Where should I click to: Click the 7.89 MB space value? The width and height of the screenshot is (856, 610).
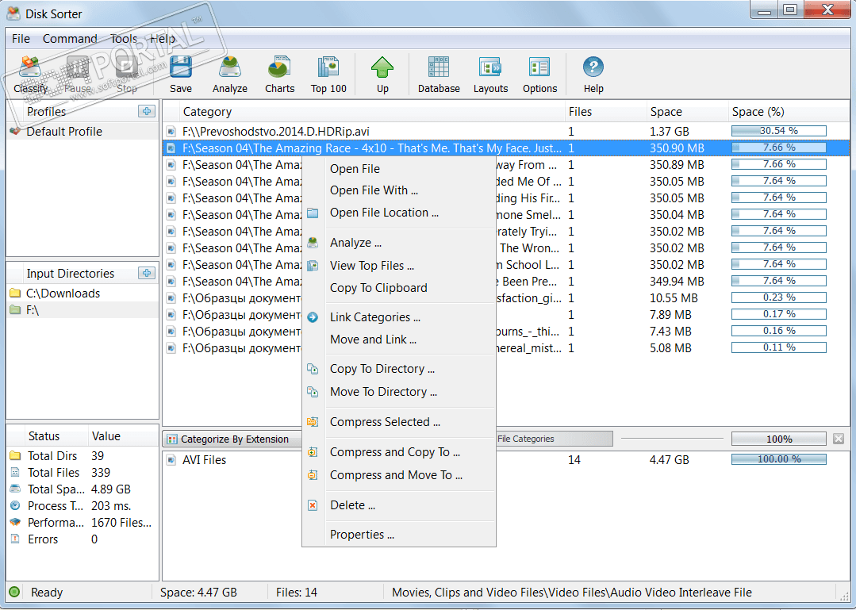tap(670, 315)
